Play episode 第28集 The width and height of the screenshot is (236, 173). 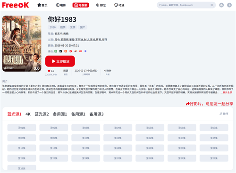[x=214, y=158]
